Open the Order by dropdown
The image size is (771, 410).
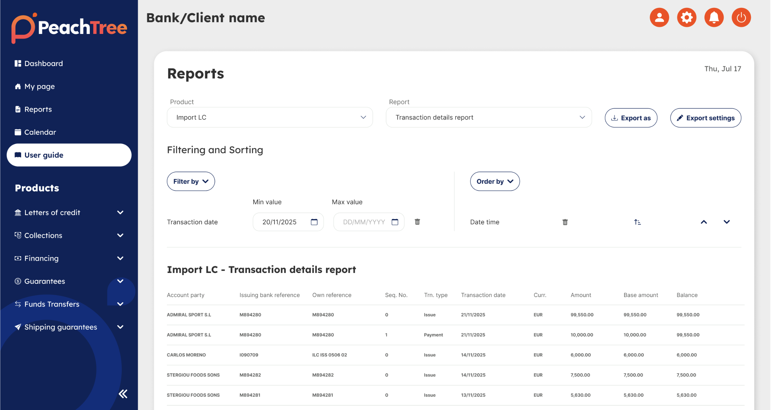494,181
